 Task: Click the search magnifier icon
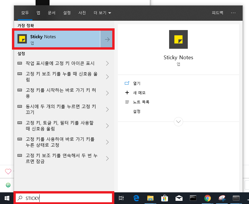[x=20, y=198]
